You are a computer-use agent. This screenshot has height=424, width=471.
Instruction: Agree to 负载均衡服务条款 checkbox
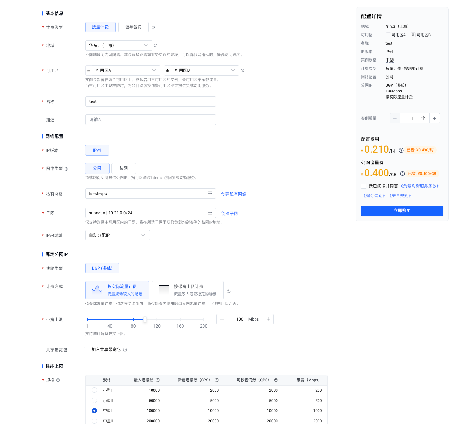point(364,186)
